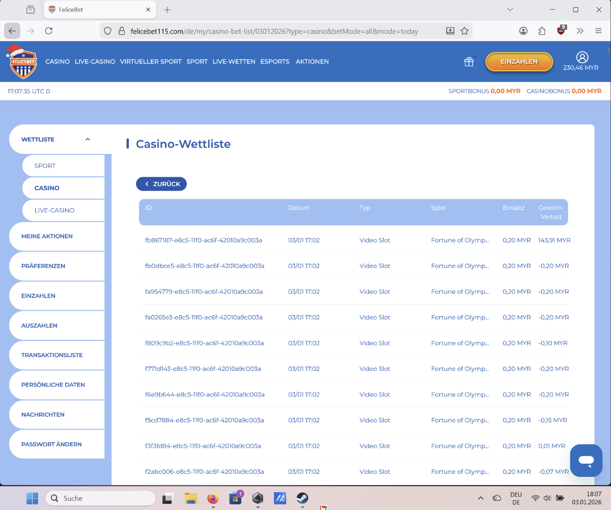Viewport: 611px width, 510px height.
Task: Open Transaktionsliste in the sidebar
Action: click(x=52, y=355)
